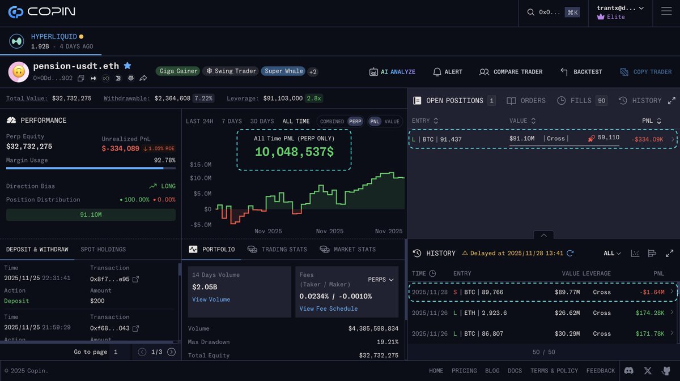Collapse the positions panel with up chevron
This screenshot has height=381, width=680.
(543, 235)
